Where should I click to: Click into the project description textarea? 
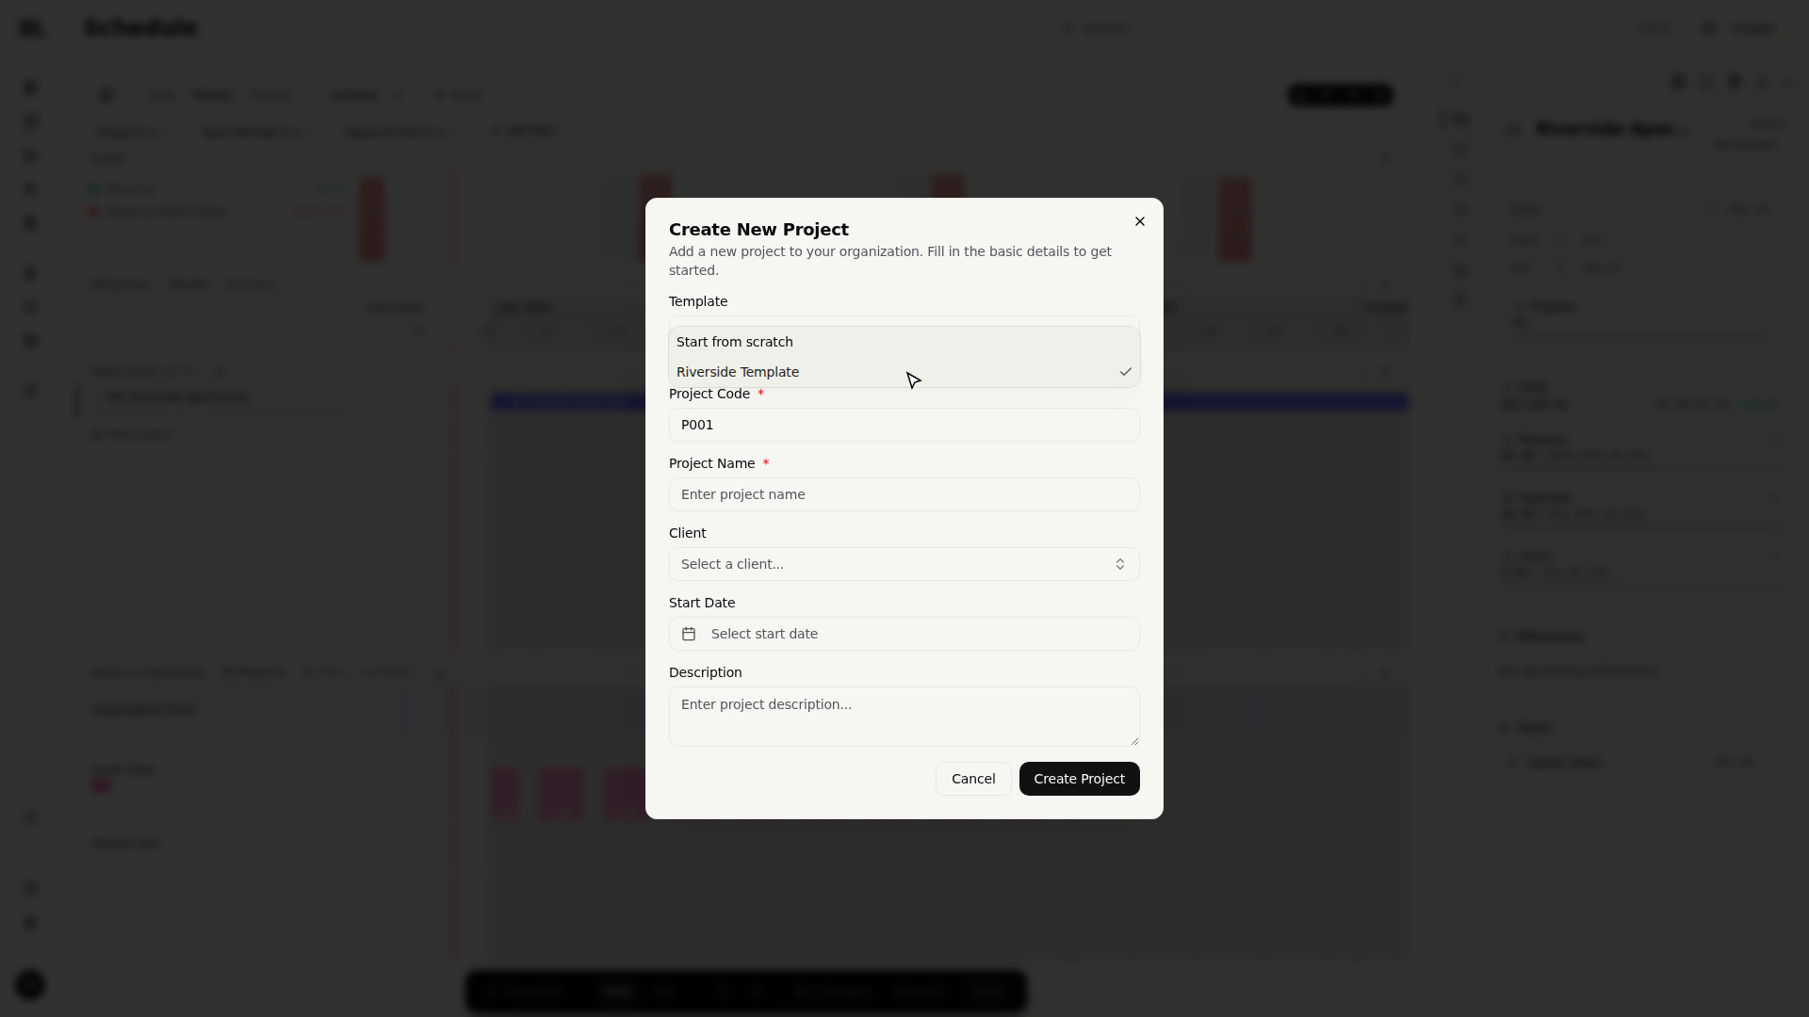[x=904, y=717]
